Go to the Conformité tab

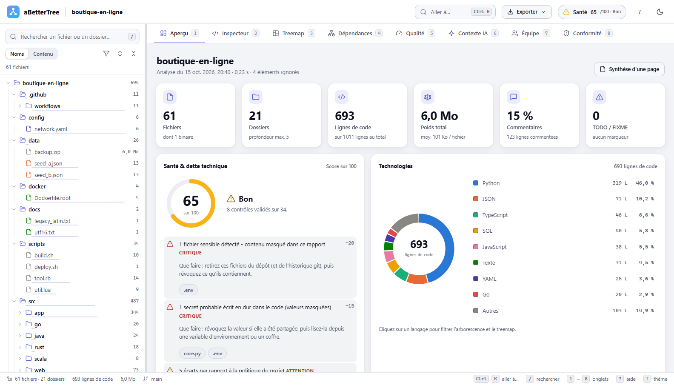588,33
